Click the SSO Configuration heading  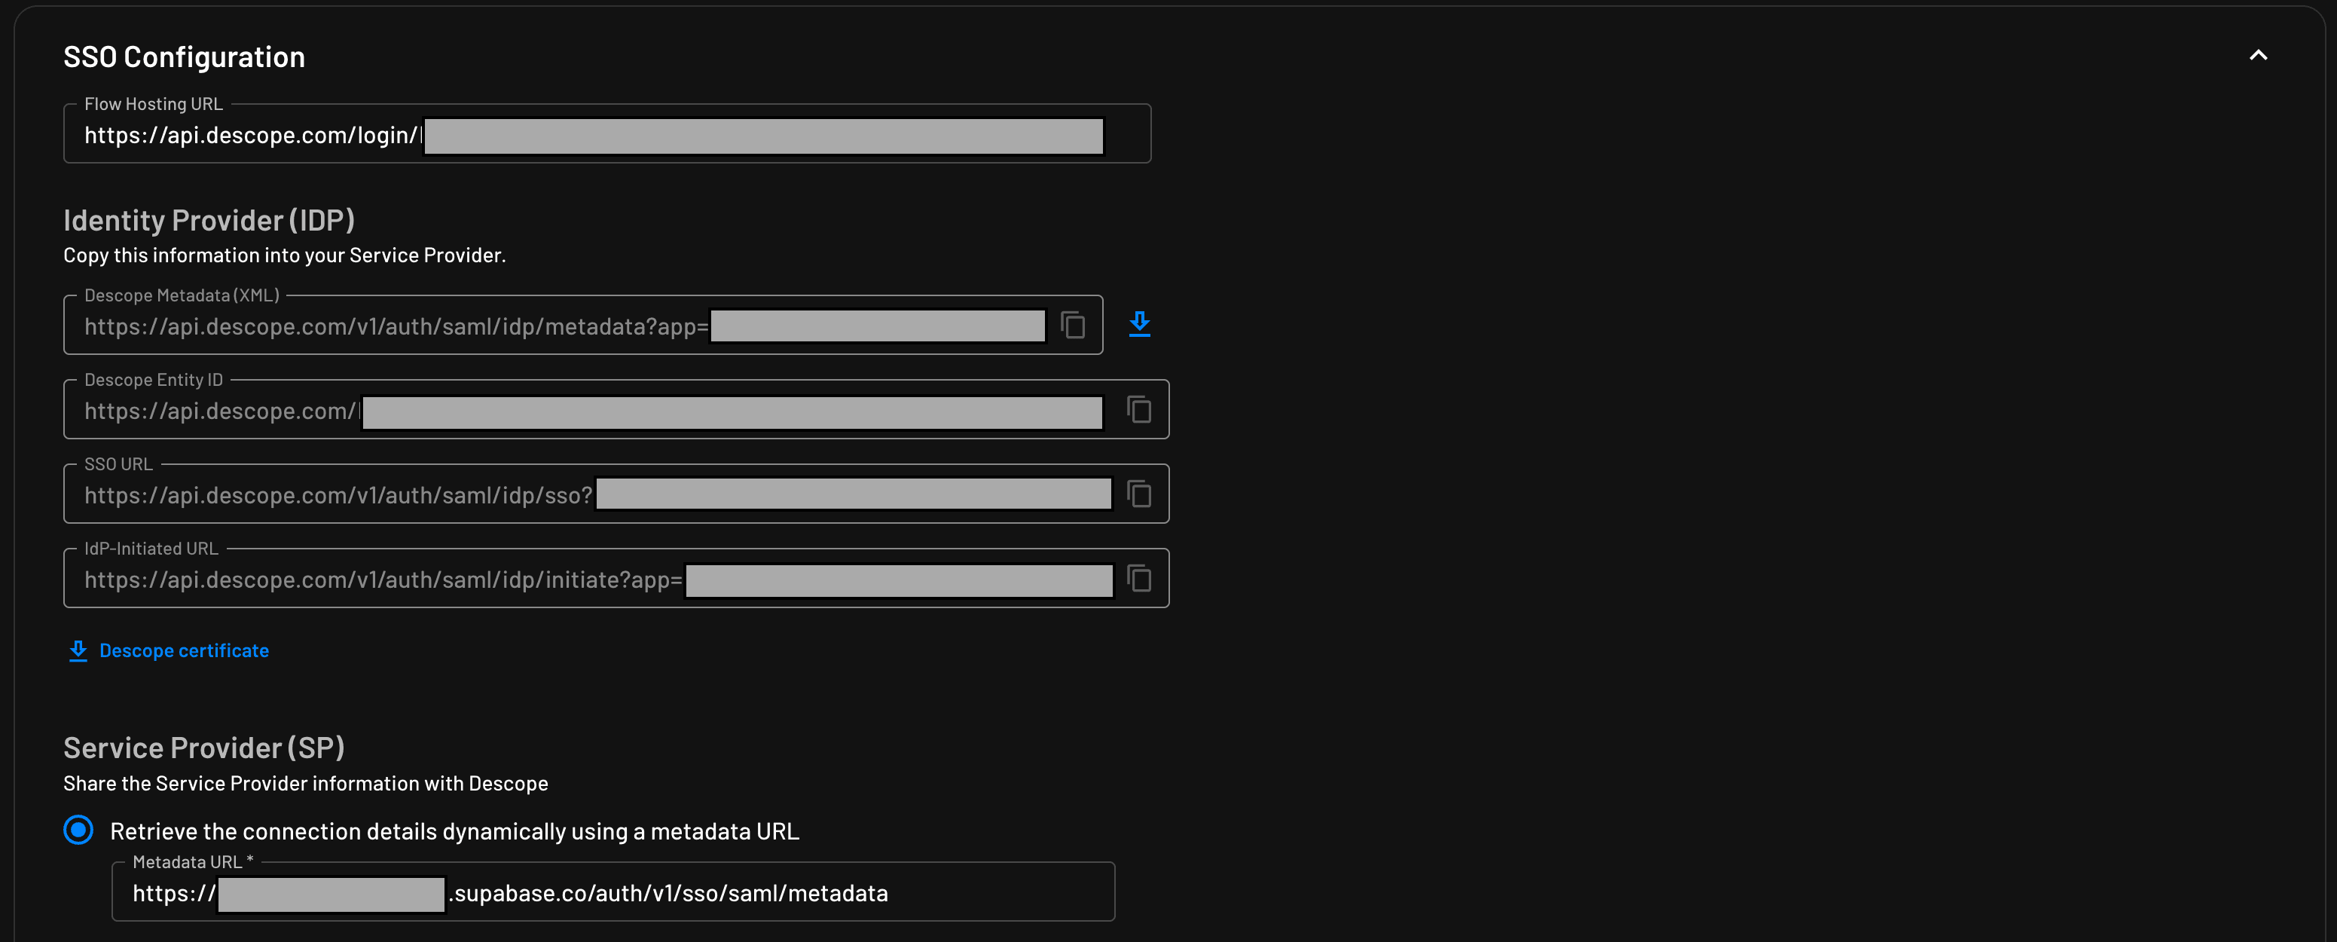pyautogui.click(x=184, y=57)
